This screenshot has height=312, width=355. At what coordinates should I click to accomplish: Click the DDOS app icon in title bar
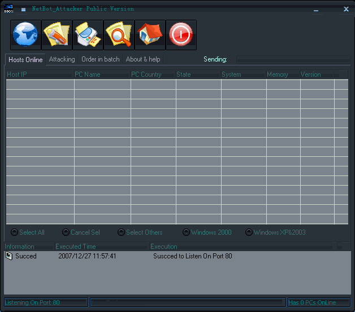coord(8,9)
